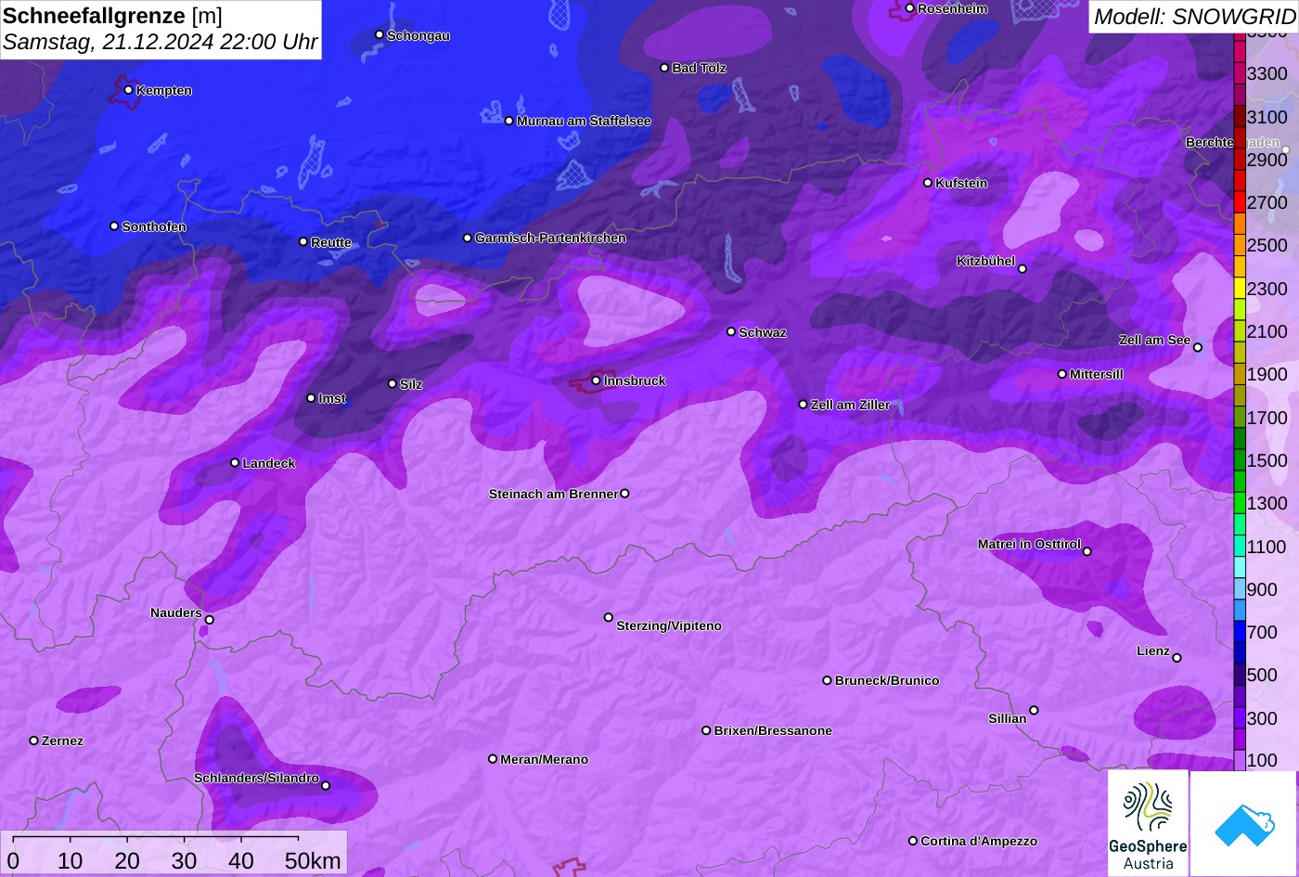The image size is (1299, 877).
Task: Select the Kufstein marker dot
Action: click(x=928, y=183)
